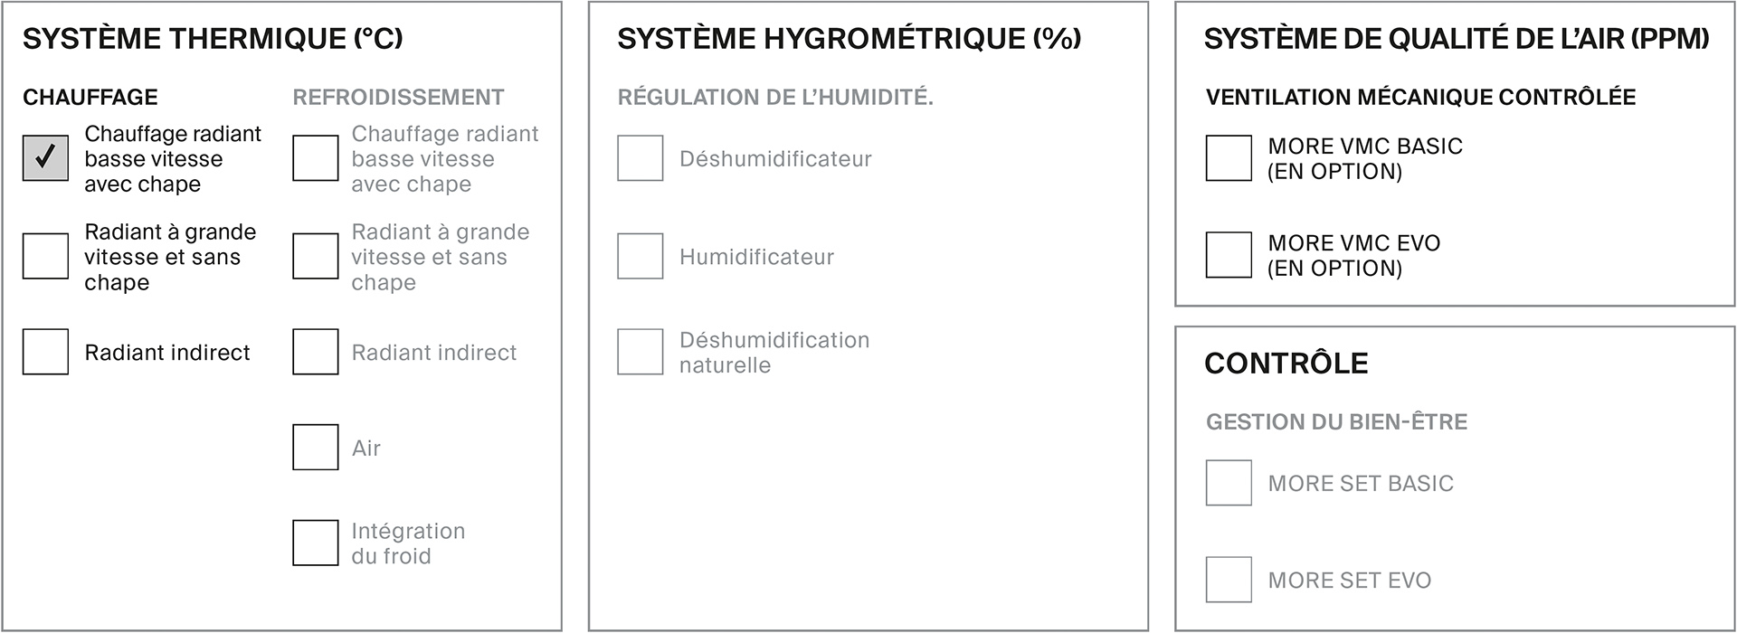
Task: Click the GESTION DU BIEN-ÊTRE label
Action: (x=1336, y=421)
